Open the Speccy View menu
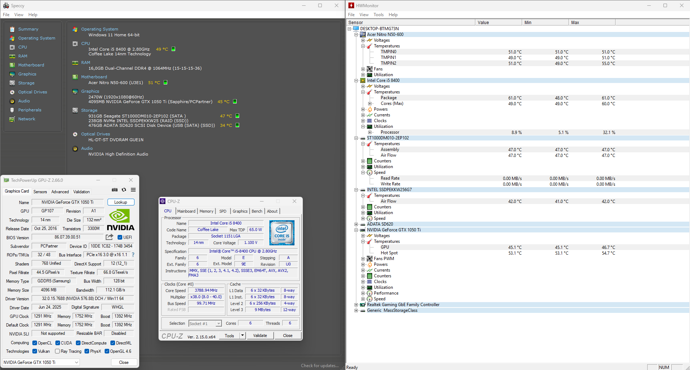 (x=19, y=15)
